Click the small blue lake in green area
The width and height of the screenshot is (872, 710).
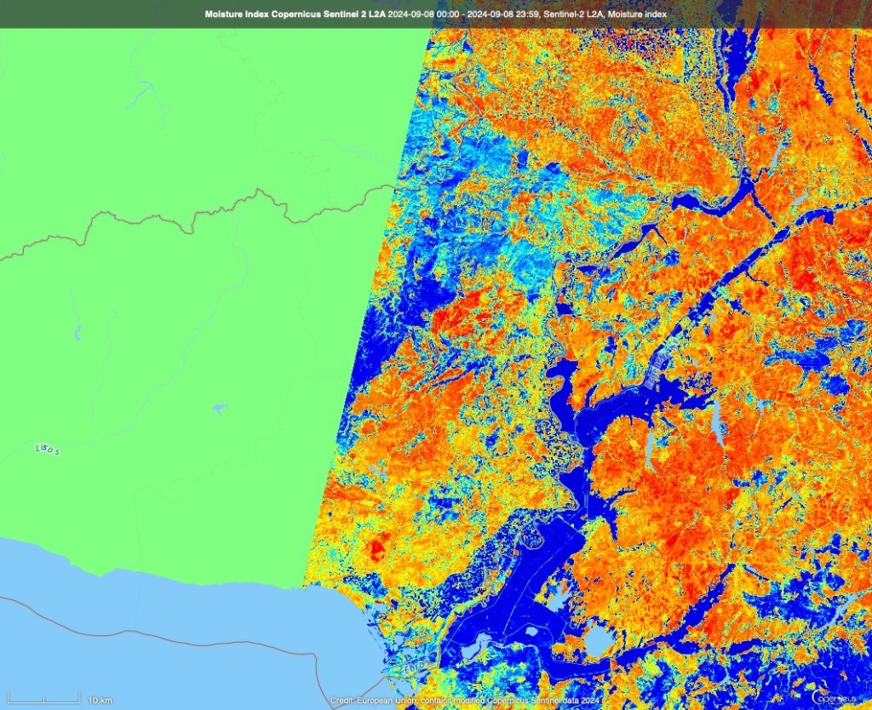[221, 410]
